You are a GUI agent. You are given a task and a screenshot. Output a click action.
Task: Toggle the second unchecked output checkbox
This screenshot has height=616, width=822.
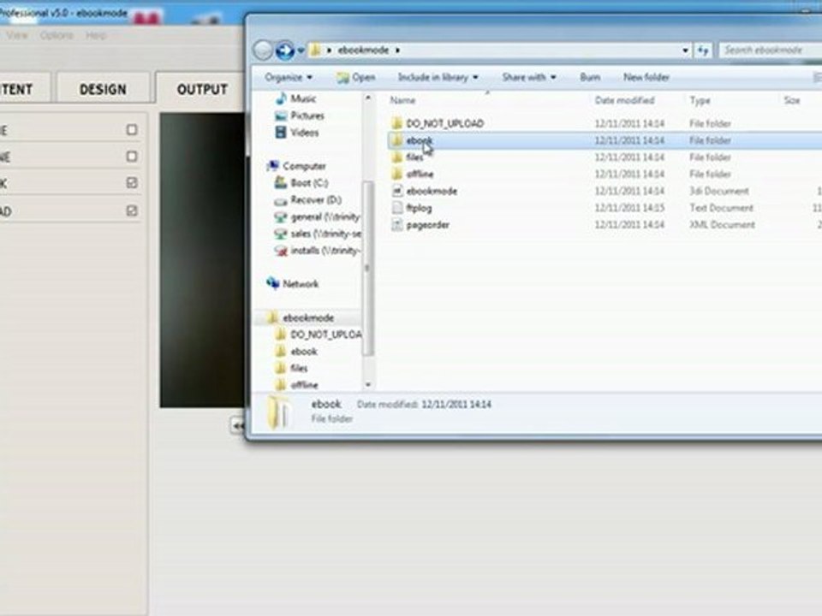(x=132, y=157)
